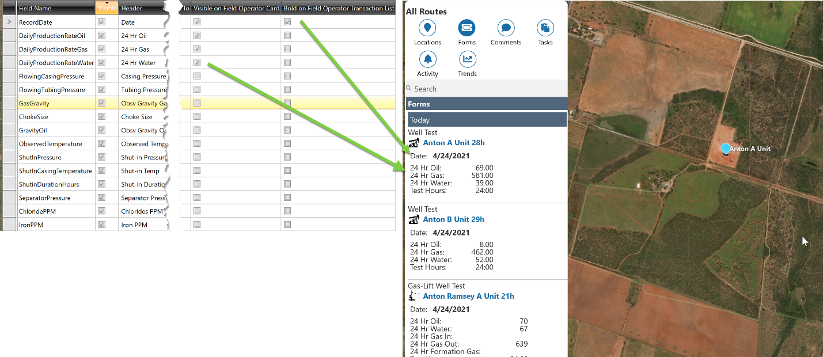Collapse the Today forms group header
The image size is (823, 357).
tap(487, 120)
